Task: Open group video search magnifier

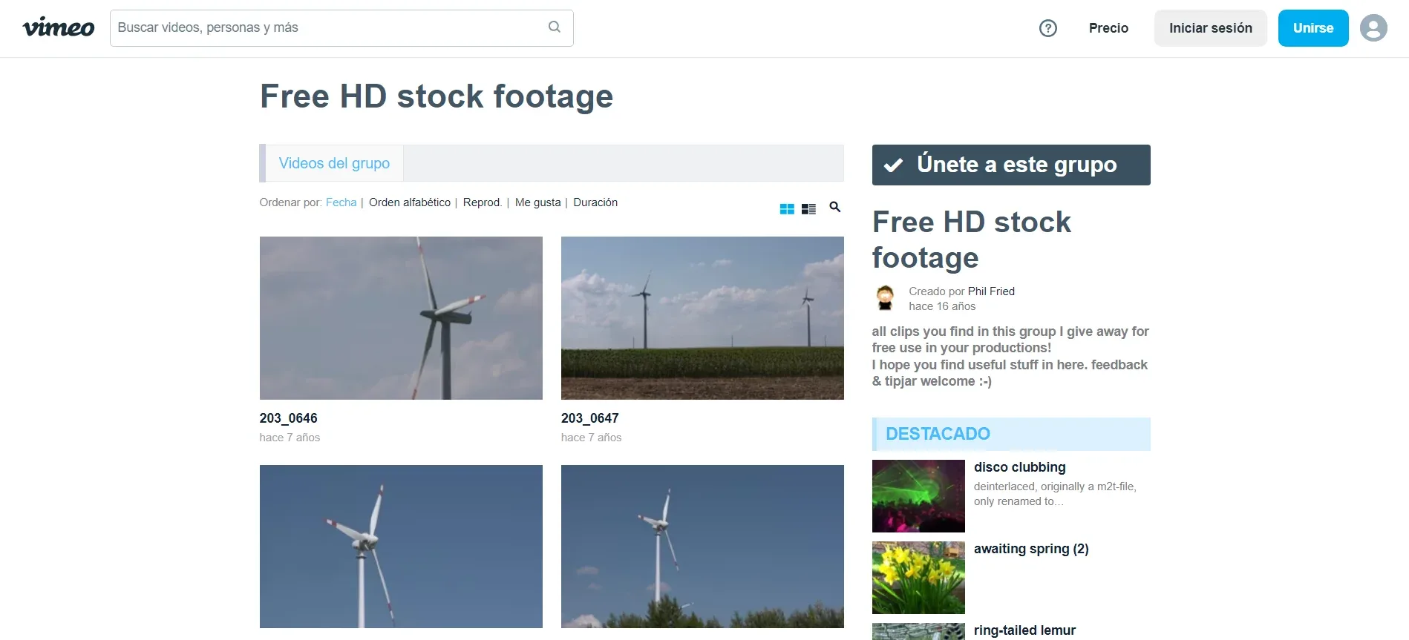Action: (x=835, y=207)
